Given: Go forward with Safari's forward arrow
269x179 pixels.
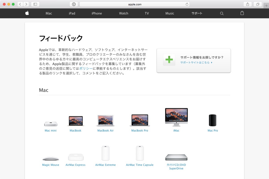Looking at the screenshot, I should 26,4.
